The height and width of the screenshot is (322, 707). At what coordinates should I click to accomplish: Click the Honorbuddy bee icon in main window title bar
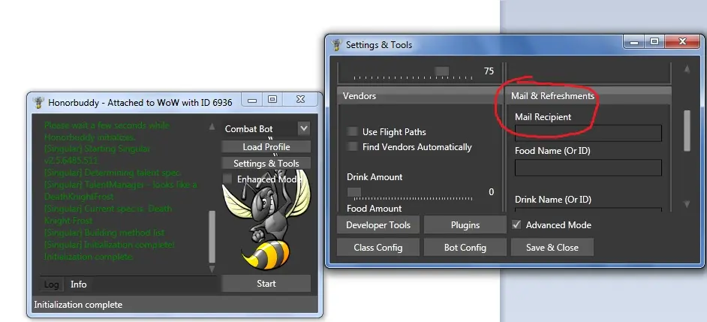[39, 102]
